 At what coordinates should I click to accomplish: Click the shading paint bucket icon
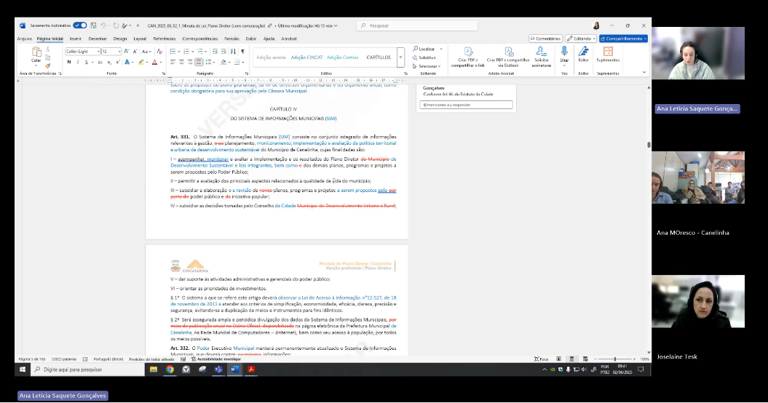pyautogui.click(x=223, y=62)
